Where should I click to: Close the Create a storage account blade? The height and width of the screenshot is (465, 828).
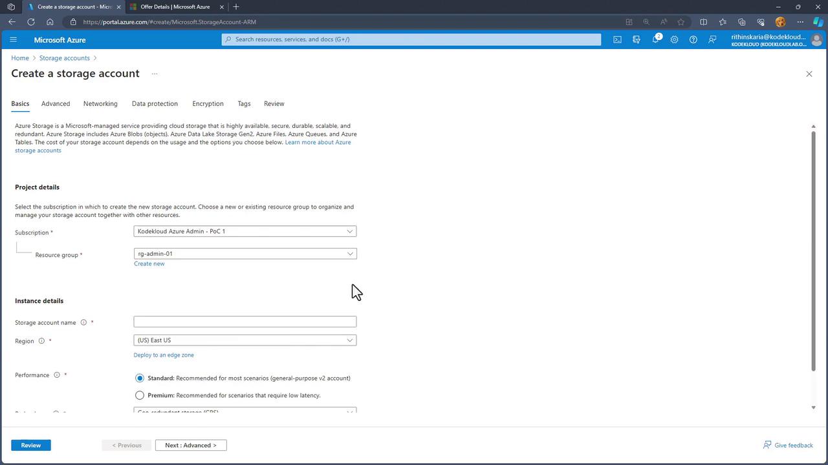pyautogui.click(x=809, y=74)
